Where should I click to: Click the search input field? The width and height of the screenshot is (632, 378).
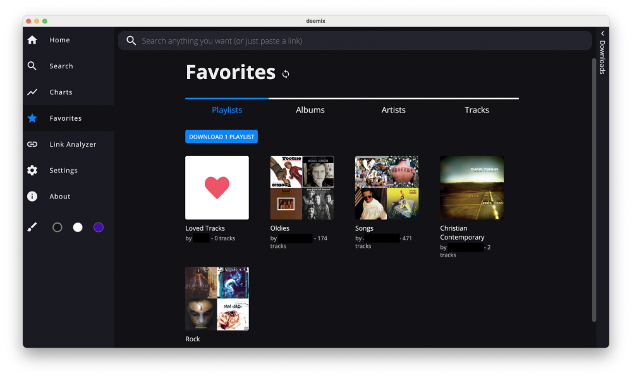(360, 40)
